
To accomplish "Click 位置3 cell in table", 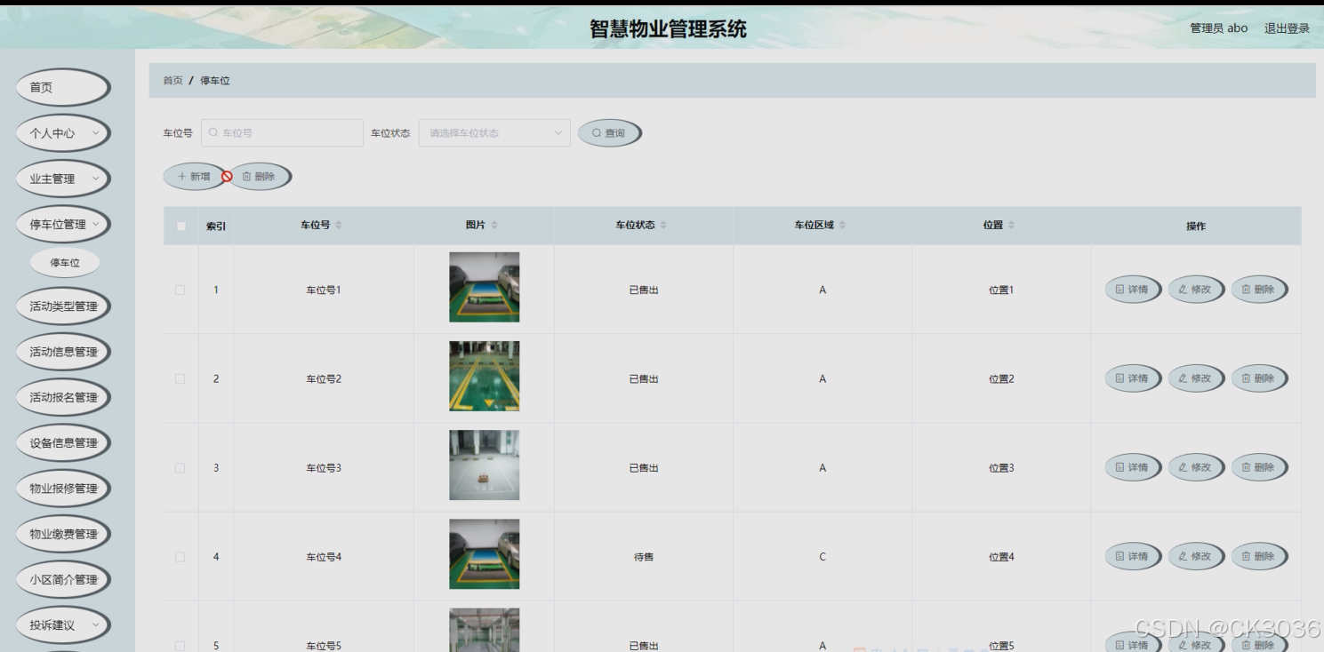I will pos(1001,468).
